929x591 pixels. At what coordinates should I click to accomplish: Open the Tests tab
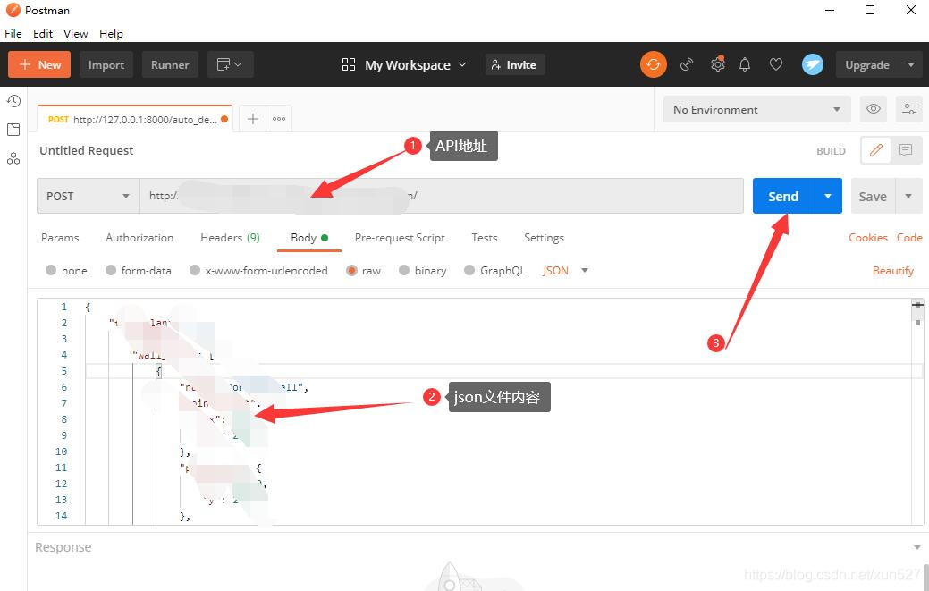pos(484,238)
